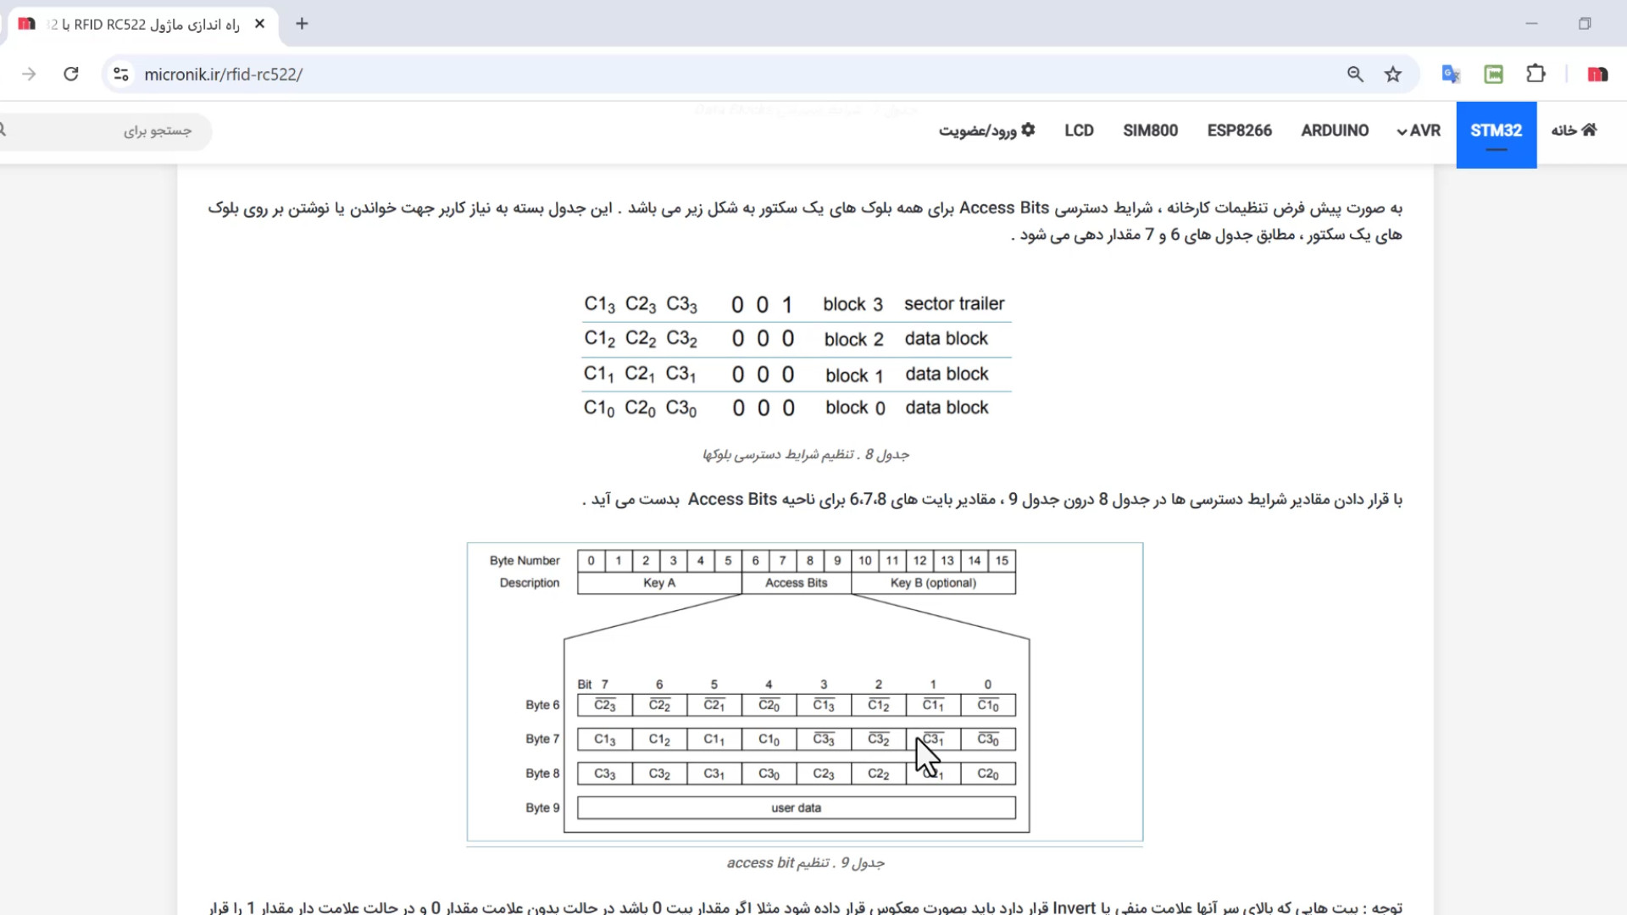Open a new browser tab
The height and width of the screenshot is (915, 1627).
coord(302,24)
